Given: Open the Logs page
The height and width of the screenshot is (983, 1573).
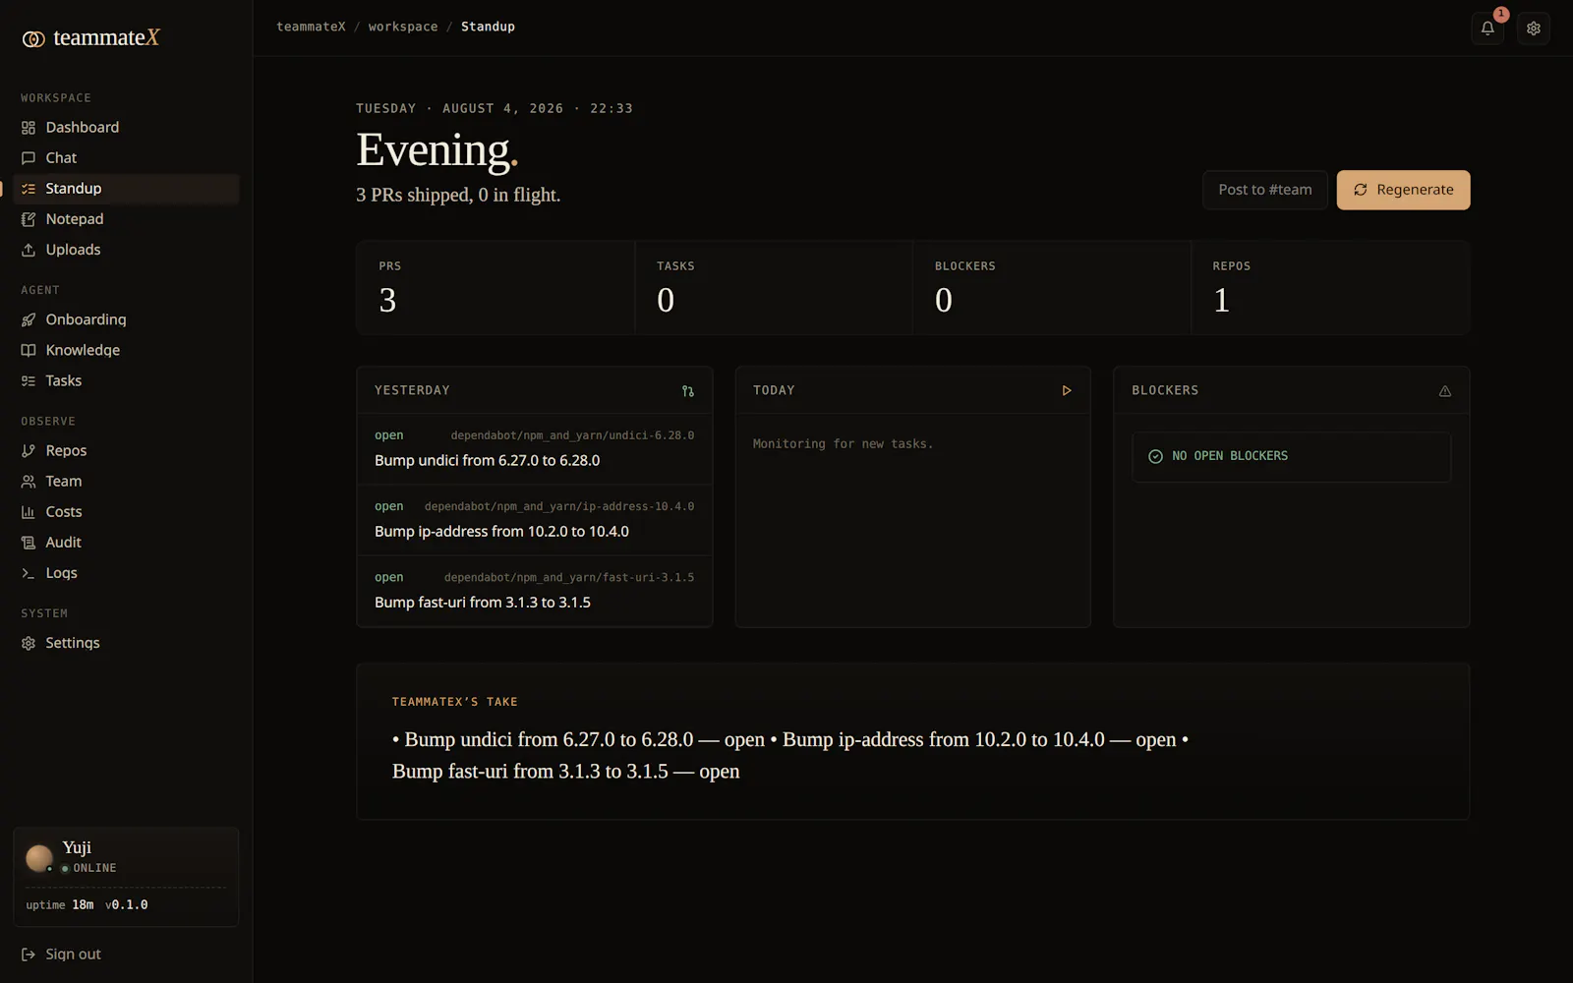Looking at the screenshot, I should tap(126, 573).
